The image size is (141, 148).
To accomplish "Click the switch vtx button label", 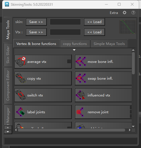I will (35, 95).
